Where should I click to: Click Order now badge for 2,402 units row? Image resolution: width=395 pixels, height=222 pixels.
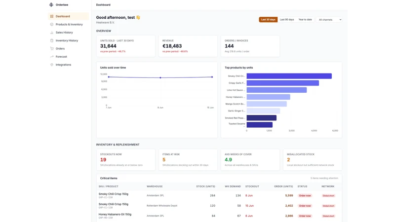coord(305,206)
